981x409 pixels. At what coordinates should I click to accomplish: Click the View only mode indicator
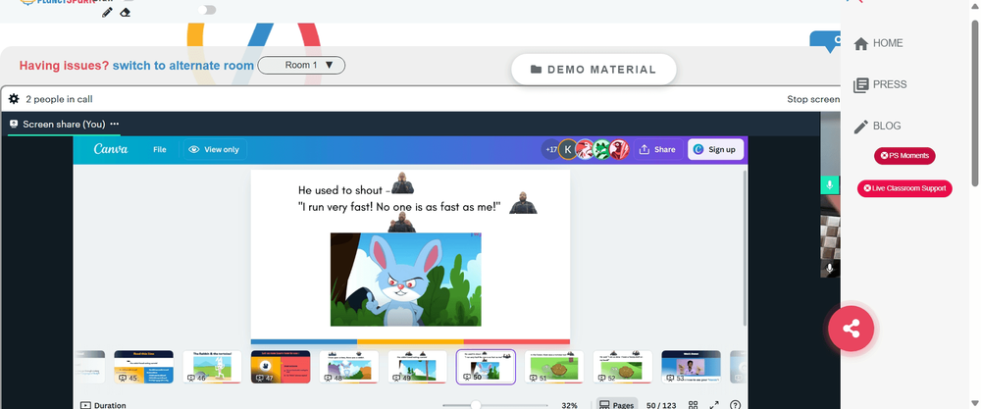215,149
